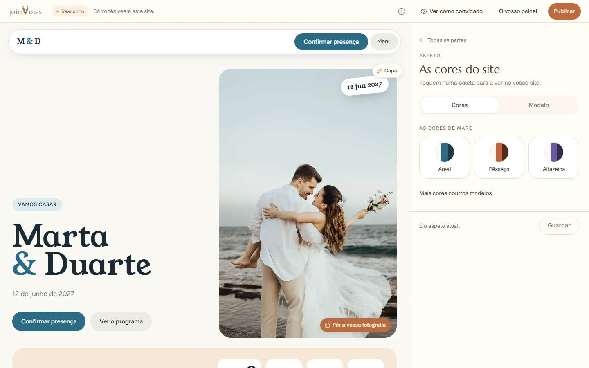Click the 12 de junho de 2027 text

[43, 294]
